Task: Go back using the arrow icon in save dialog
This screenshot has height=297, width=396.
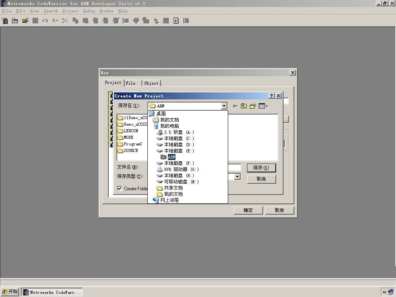Action: [x=235, y=106]
